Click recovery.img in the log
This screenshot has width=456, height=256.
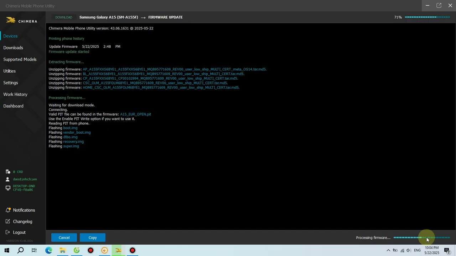[73, 142]
